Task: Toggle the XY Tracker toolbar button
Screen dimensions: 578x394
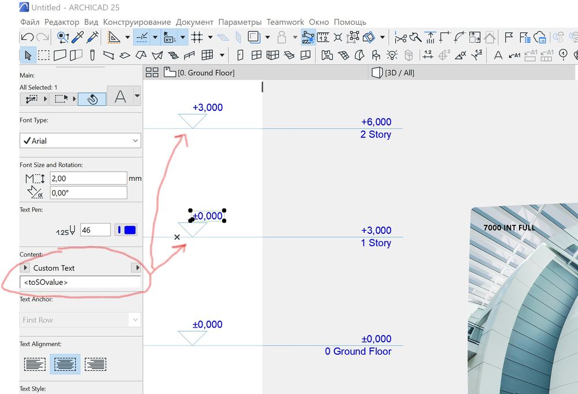Action: (x=170, y=37)
